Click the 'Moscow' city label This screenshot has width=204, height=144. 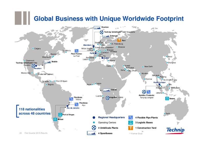click(x=121, y=47)
